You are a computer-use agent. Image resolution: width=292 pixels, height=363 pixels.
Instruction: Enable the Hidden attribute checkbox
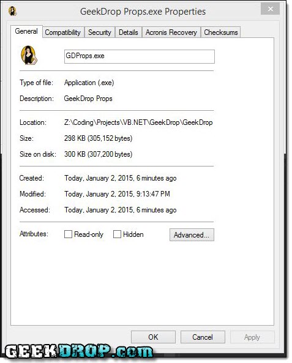pos(117,234)
